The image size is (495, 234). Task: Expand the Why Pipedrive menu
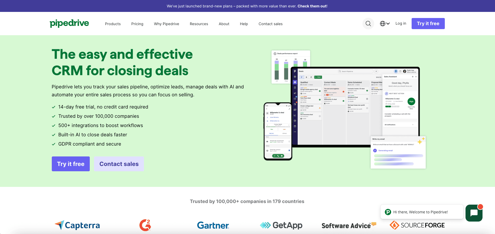coord(167,24)
